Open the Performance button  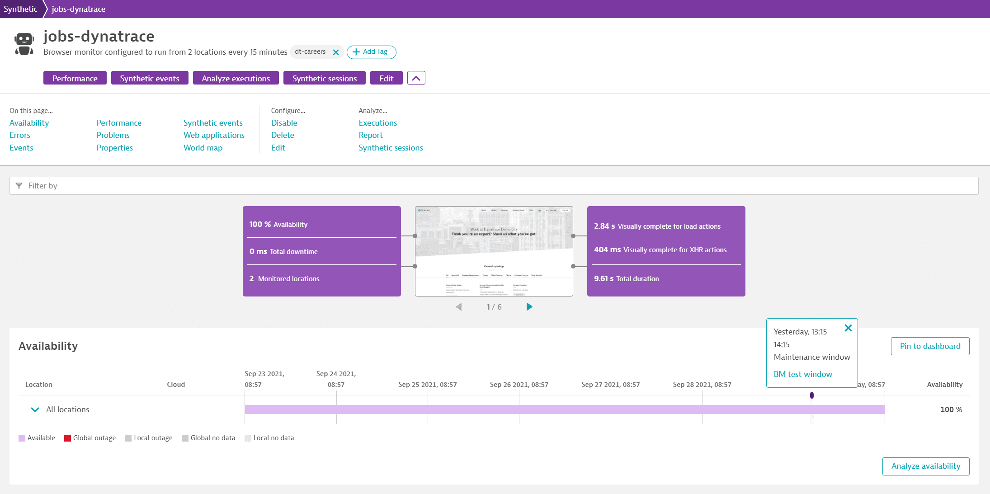click(75, 78)
